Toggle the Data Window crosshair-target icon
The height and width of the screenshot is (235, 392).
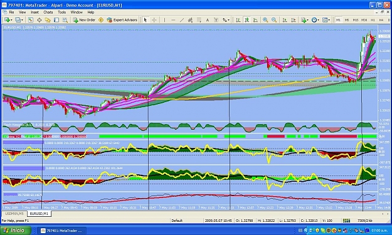tap(40, 20)
